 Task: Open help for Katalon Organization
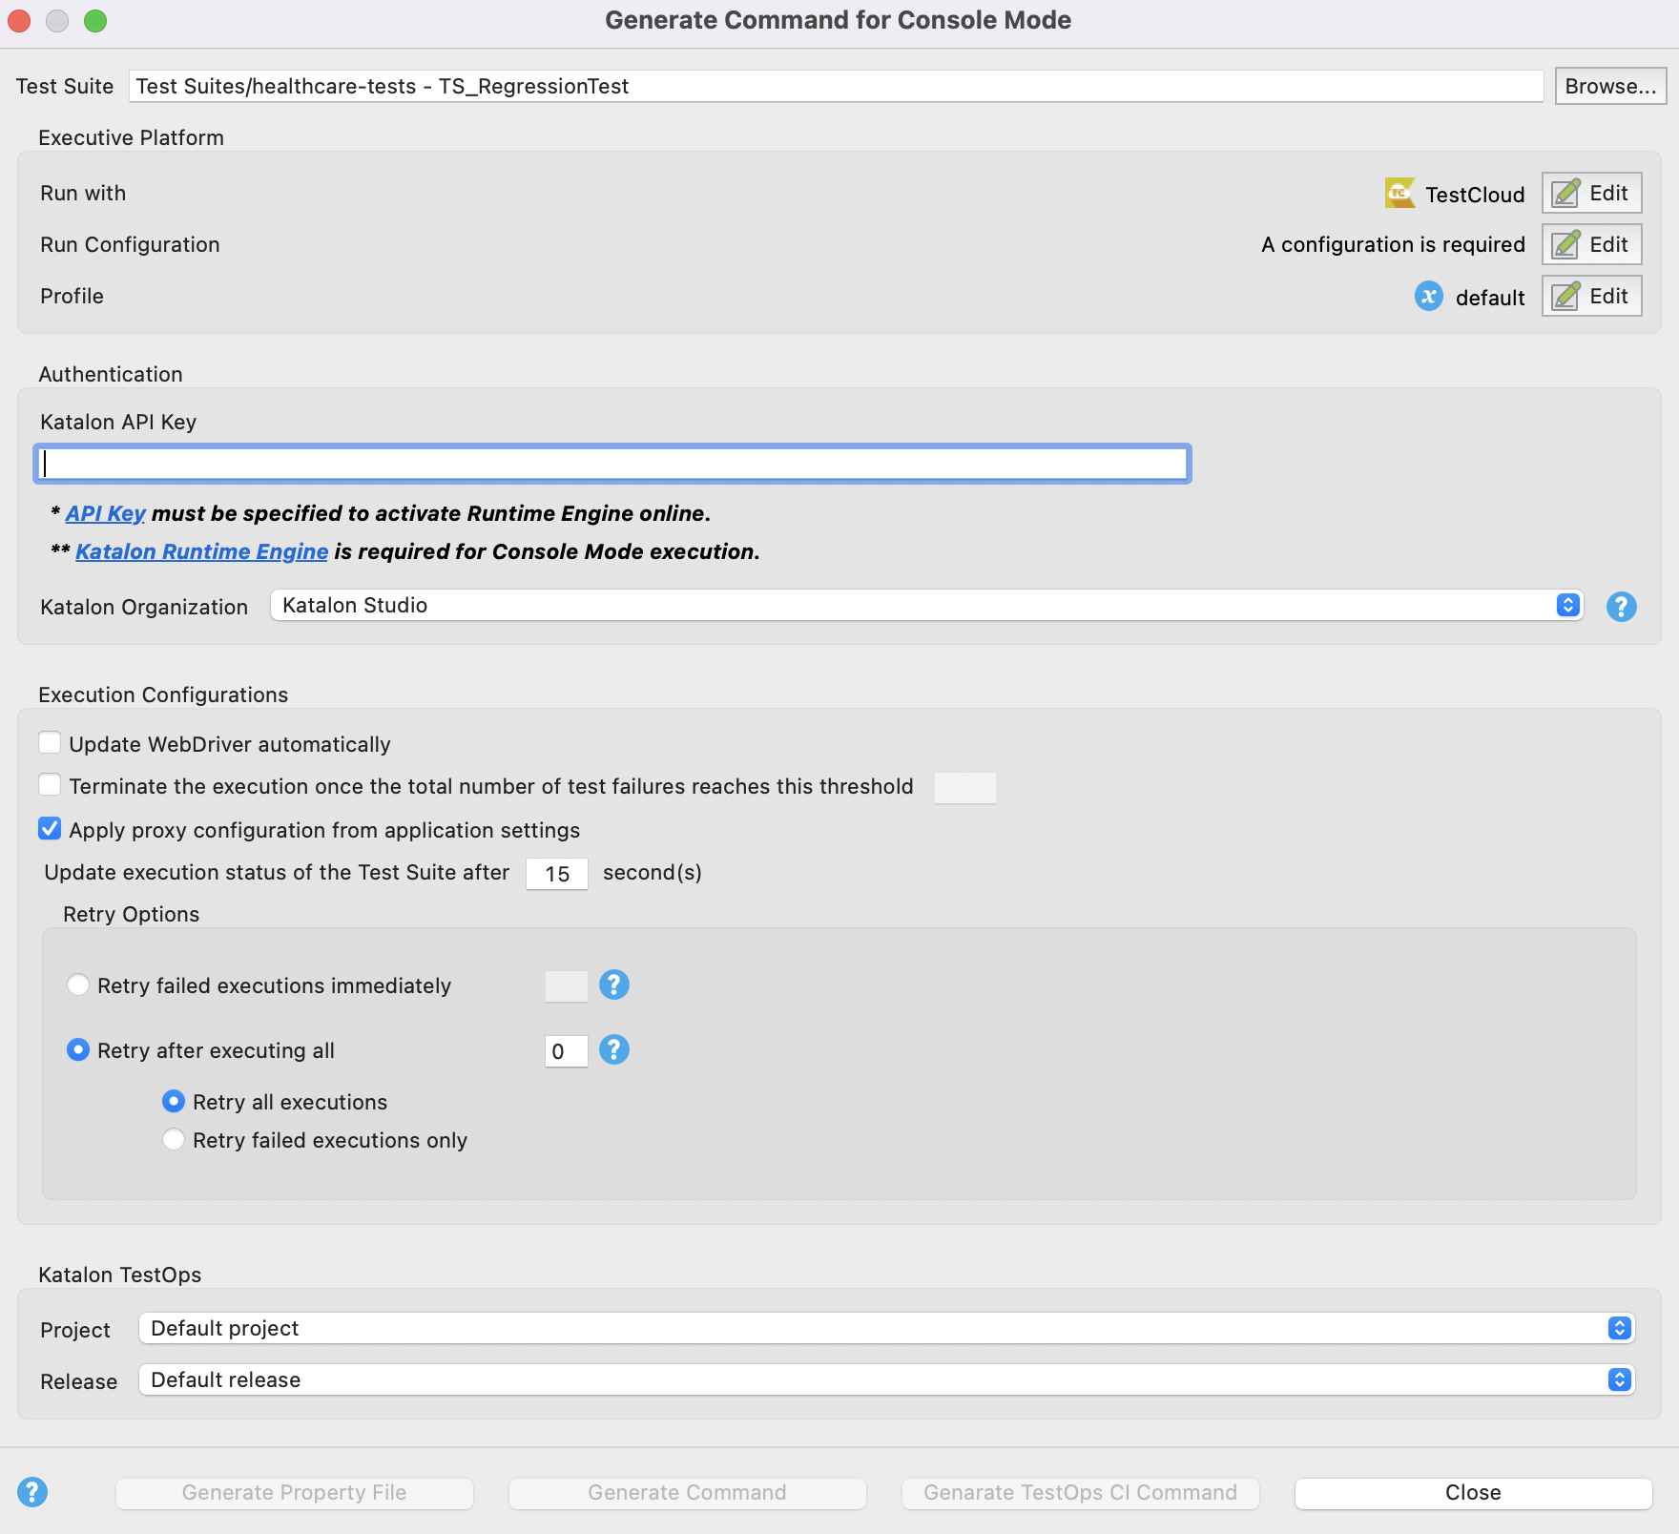[1621, 607]
